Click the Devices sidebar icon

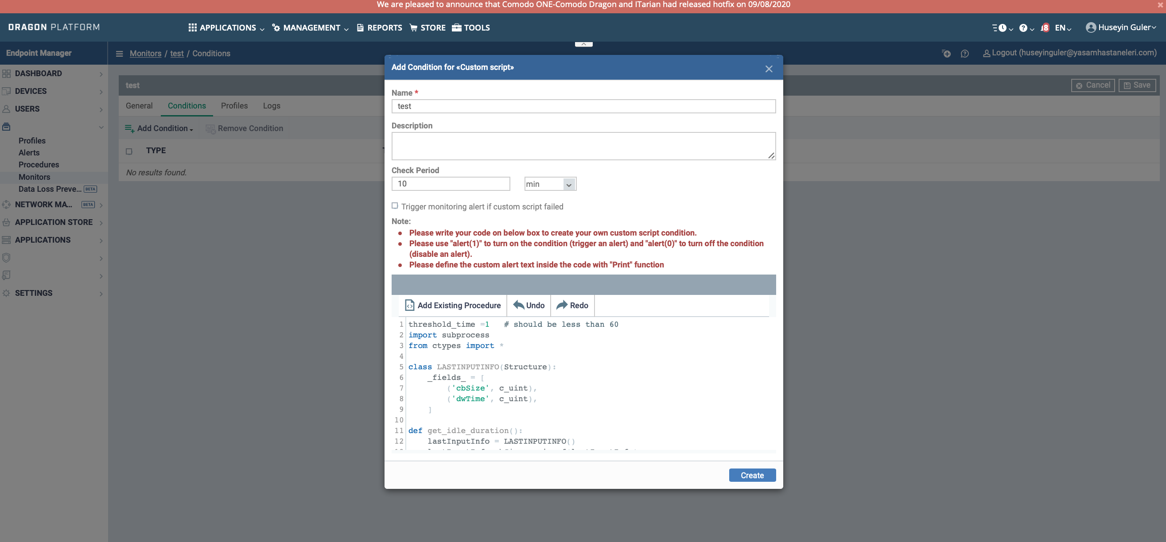pyautogui.click(x=6, y=91)
